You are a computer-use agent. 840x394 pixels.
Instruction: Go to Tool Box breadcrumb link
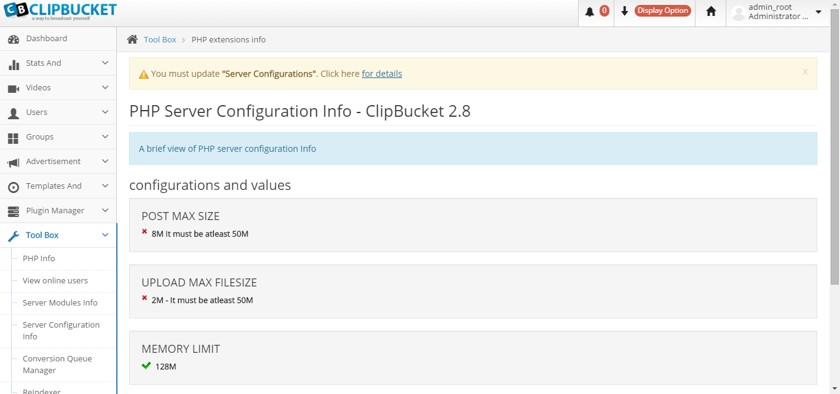tap(160, 39)
